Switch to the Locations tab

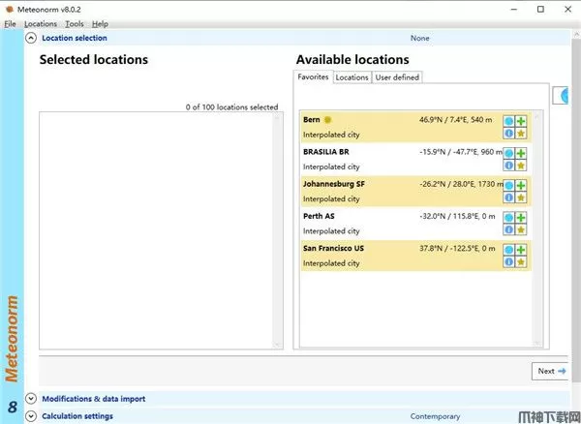352,77
